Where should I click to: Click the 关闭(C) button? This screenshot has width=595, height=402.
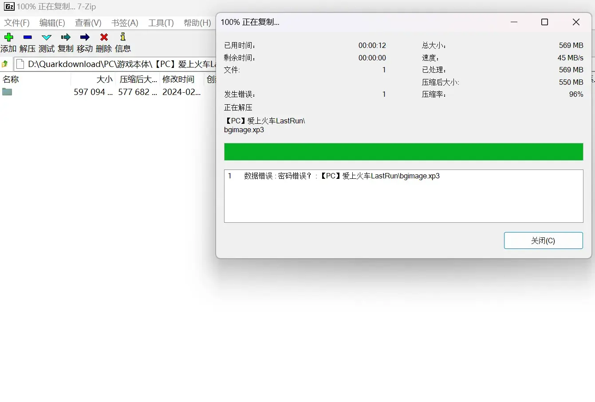543,240
